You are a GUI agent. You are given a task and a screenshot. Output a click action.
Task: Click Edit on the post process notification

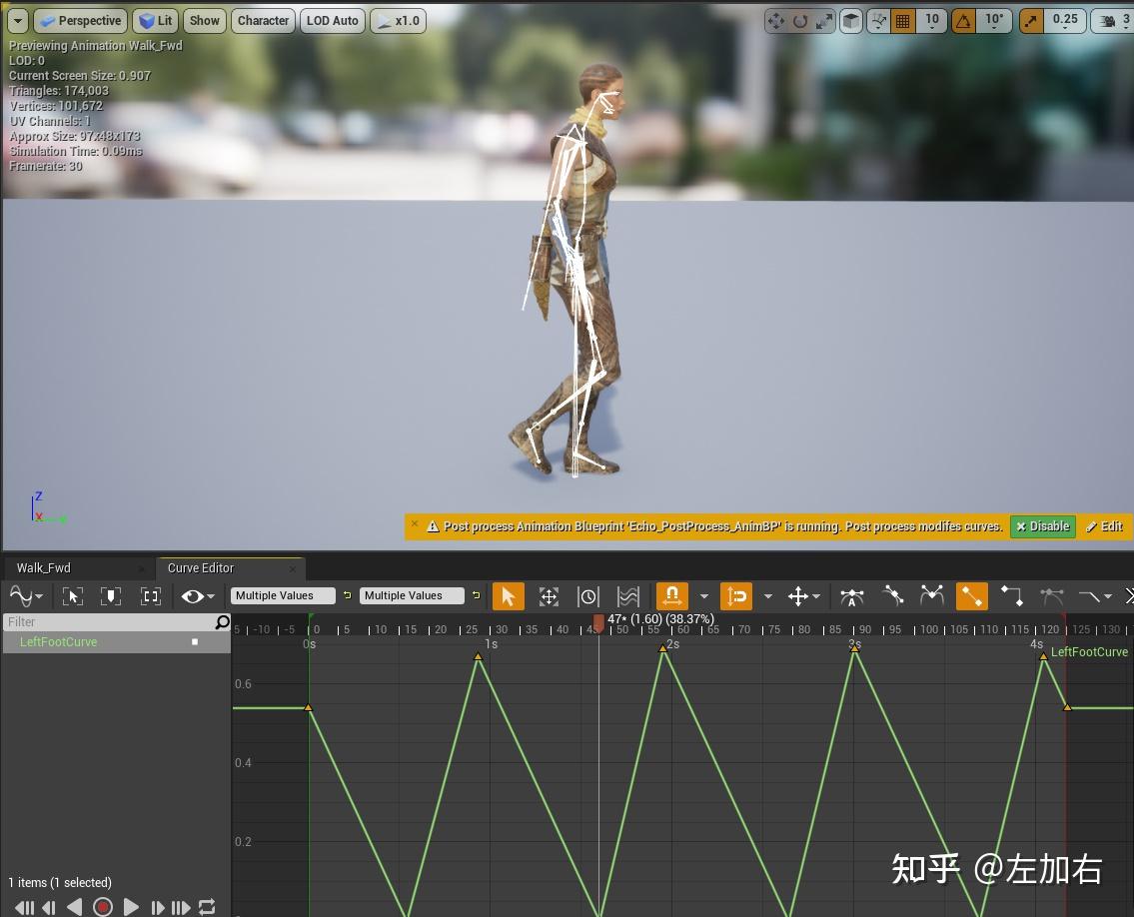click(1105, 526)
